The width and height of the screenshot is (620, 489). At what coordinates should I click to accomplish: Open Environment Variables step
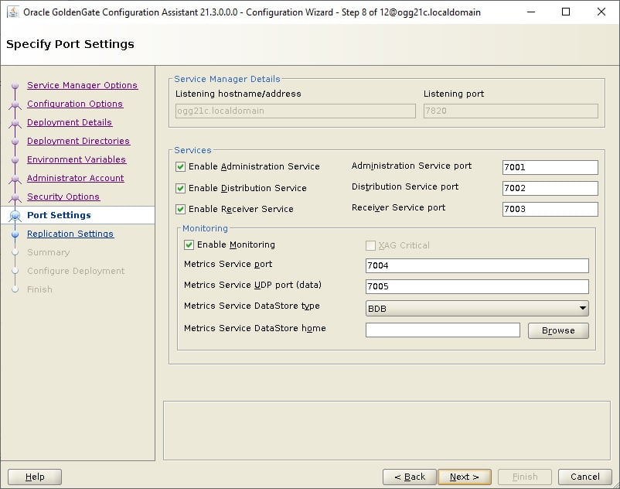[x=77, y=159]
